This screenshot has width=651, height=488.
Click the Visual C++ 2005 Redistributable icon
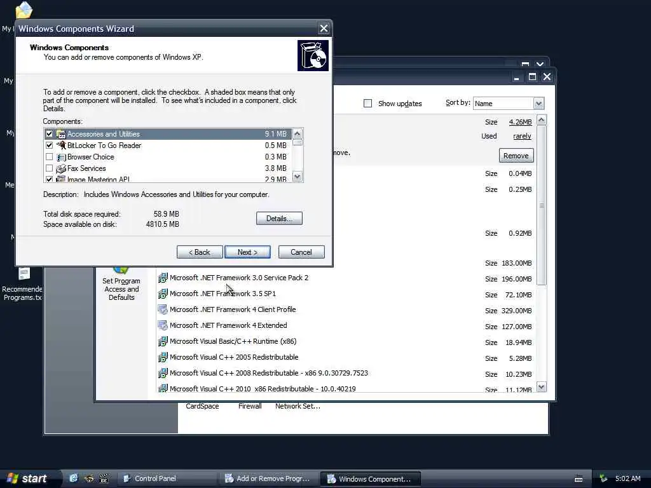163,357
